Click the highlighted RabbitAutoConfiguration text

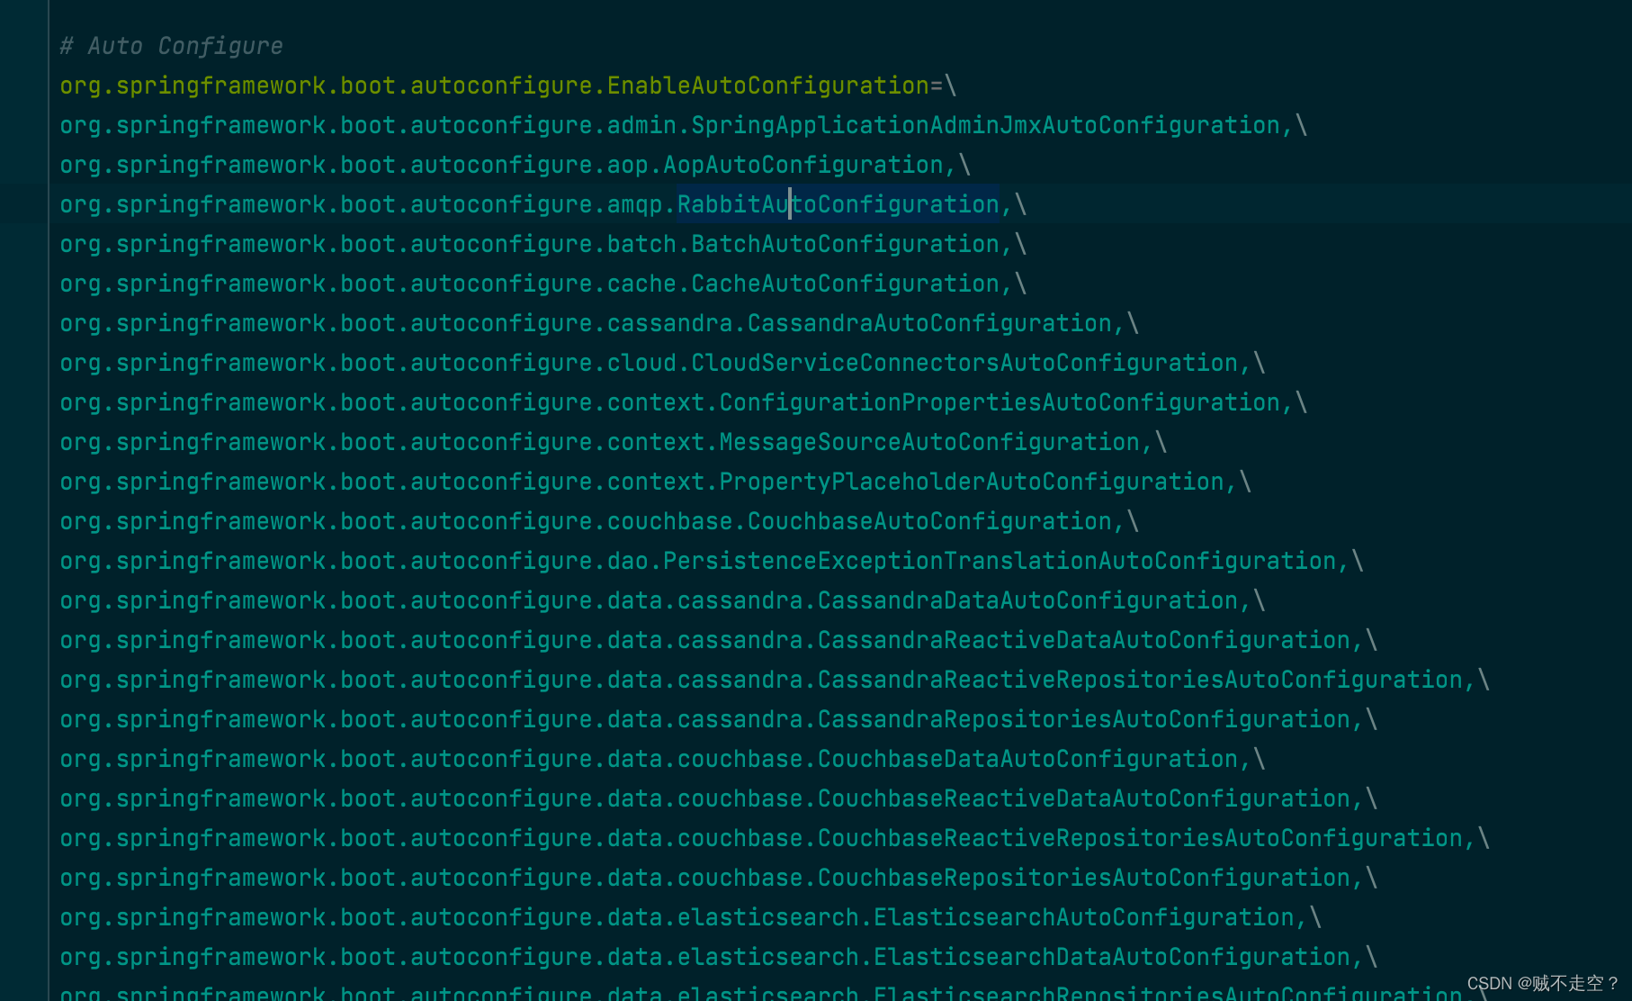[838, 204]
